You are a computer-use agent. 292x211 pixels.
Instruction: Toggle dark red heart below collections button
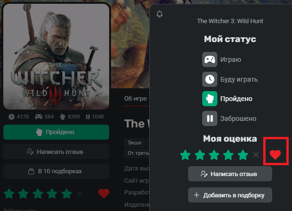click(x=104, y=194)
